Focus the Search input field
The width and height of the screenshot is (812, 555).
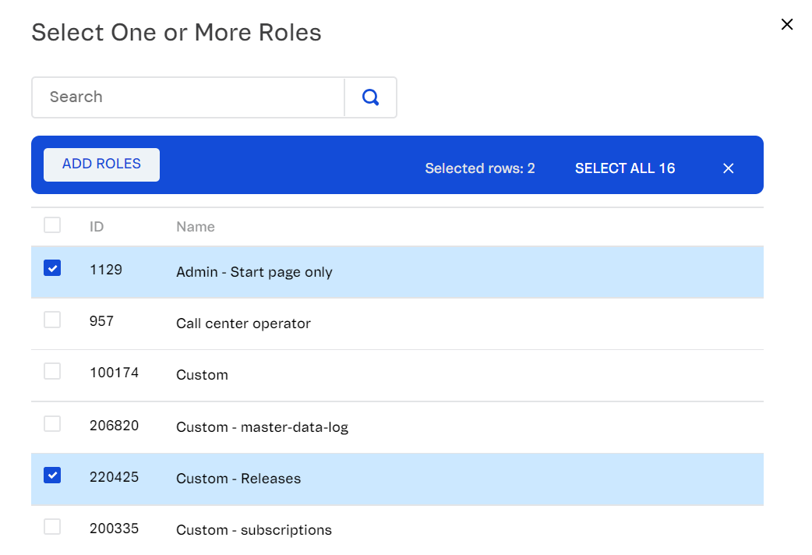tap(189, 97)
